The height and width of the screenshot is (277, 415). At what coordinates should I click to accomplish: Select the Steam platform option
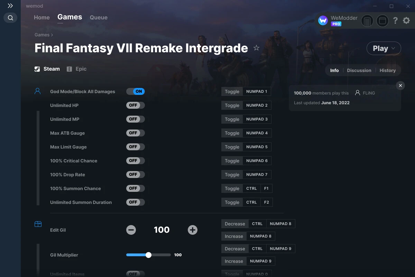click(47, 69)
